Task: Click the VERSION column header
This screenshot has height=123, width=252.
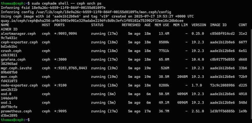Action: pos(199,25)
